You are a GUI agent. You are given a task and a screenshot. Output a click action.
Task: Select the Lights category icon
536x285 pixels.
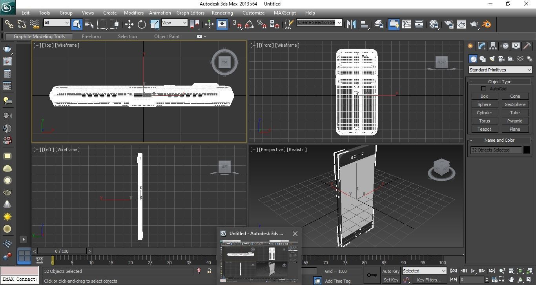click(492, 59)
